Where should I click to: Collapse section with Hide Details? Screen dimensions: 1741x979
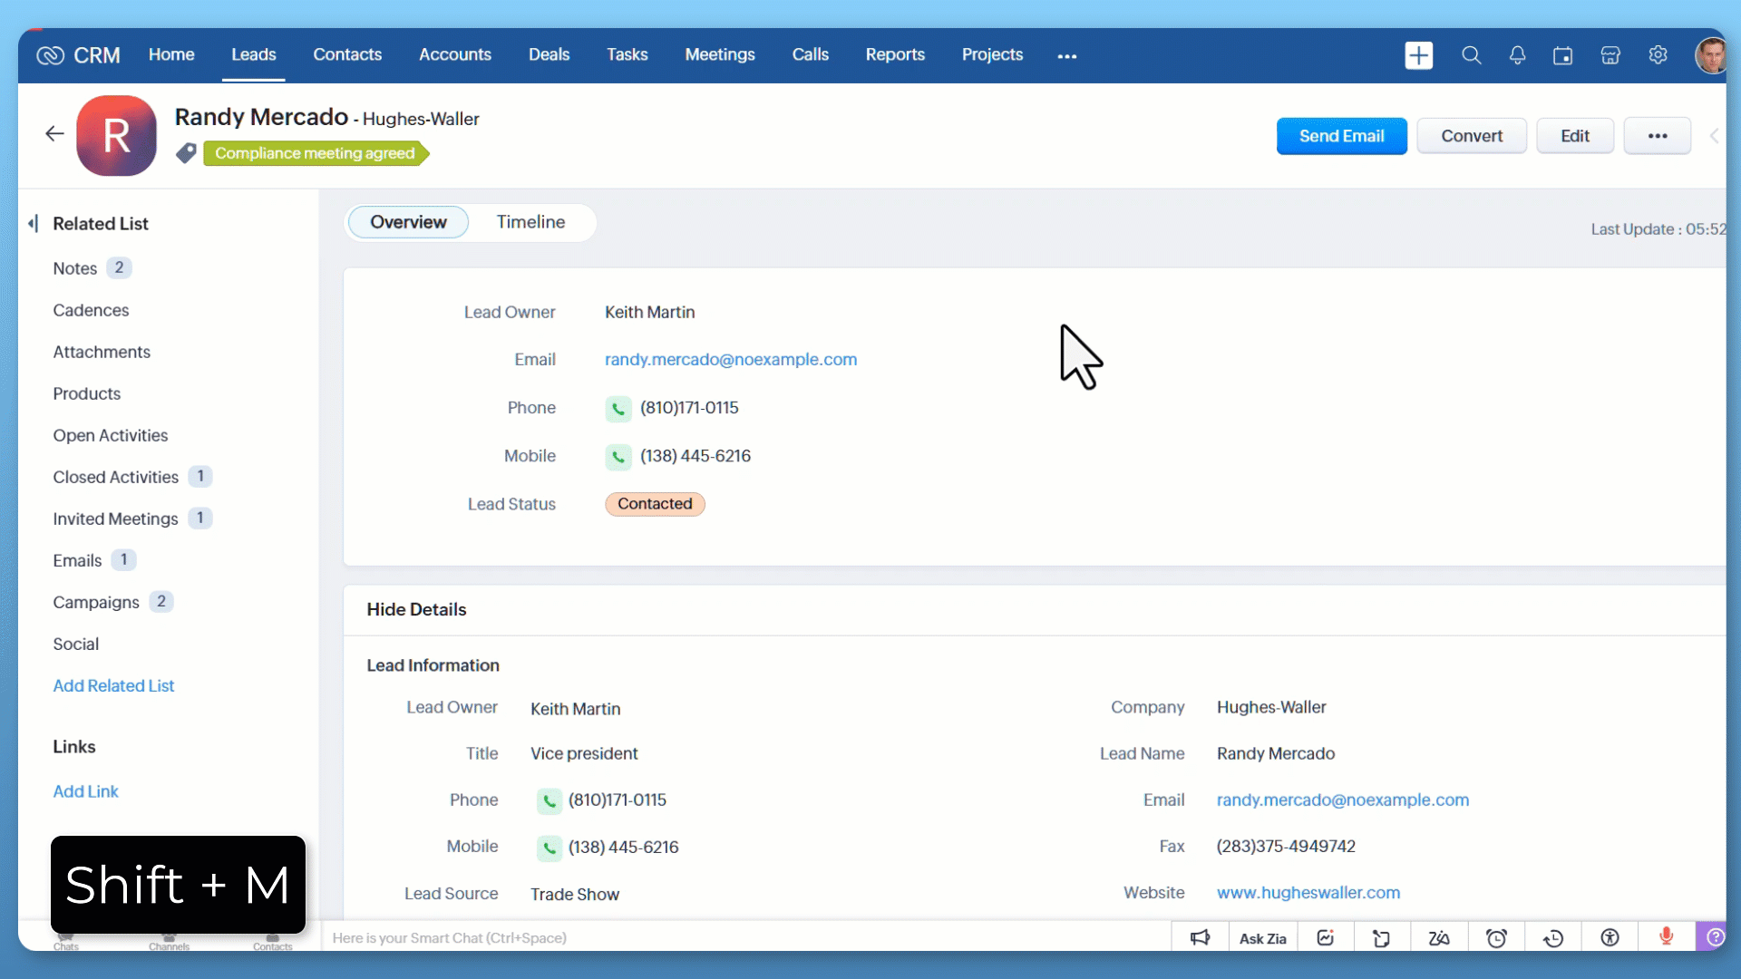[416, 609]
